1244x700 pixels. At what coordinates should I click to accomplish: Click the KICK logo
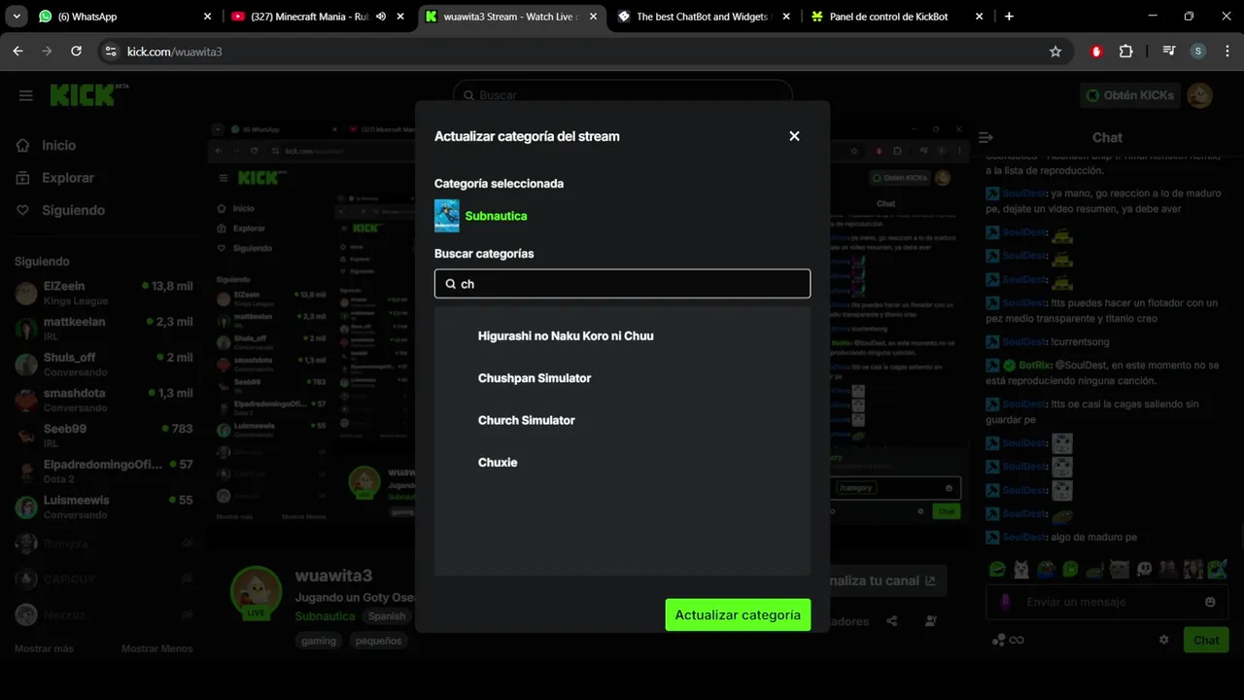pyautogui.click(x=88, y=94)
